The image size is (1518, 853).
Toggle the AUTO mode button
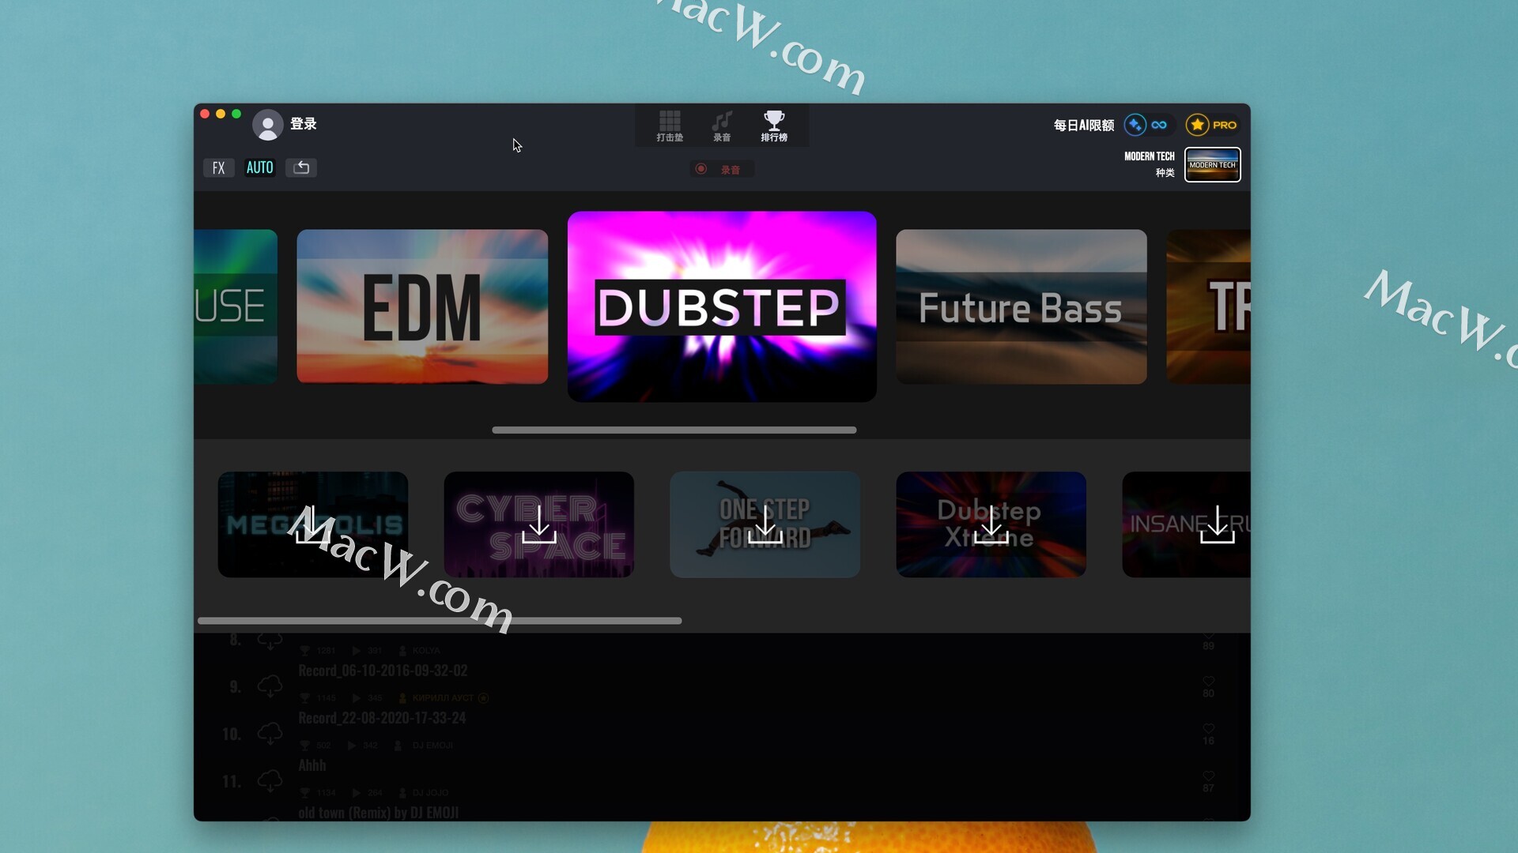[x=259, y=167]
